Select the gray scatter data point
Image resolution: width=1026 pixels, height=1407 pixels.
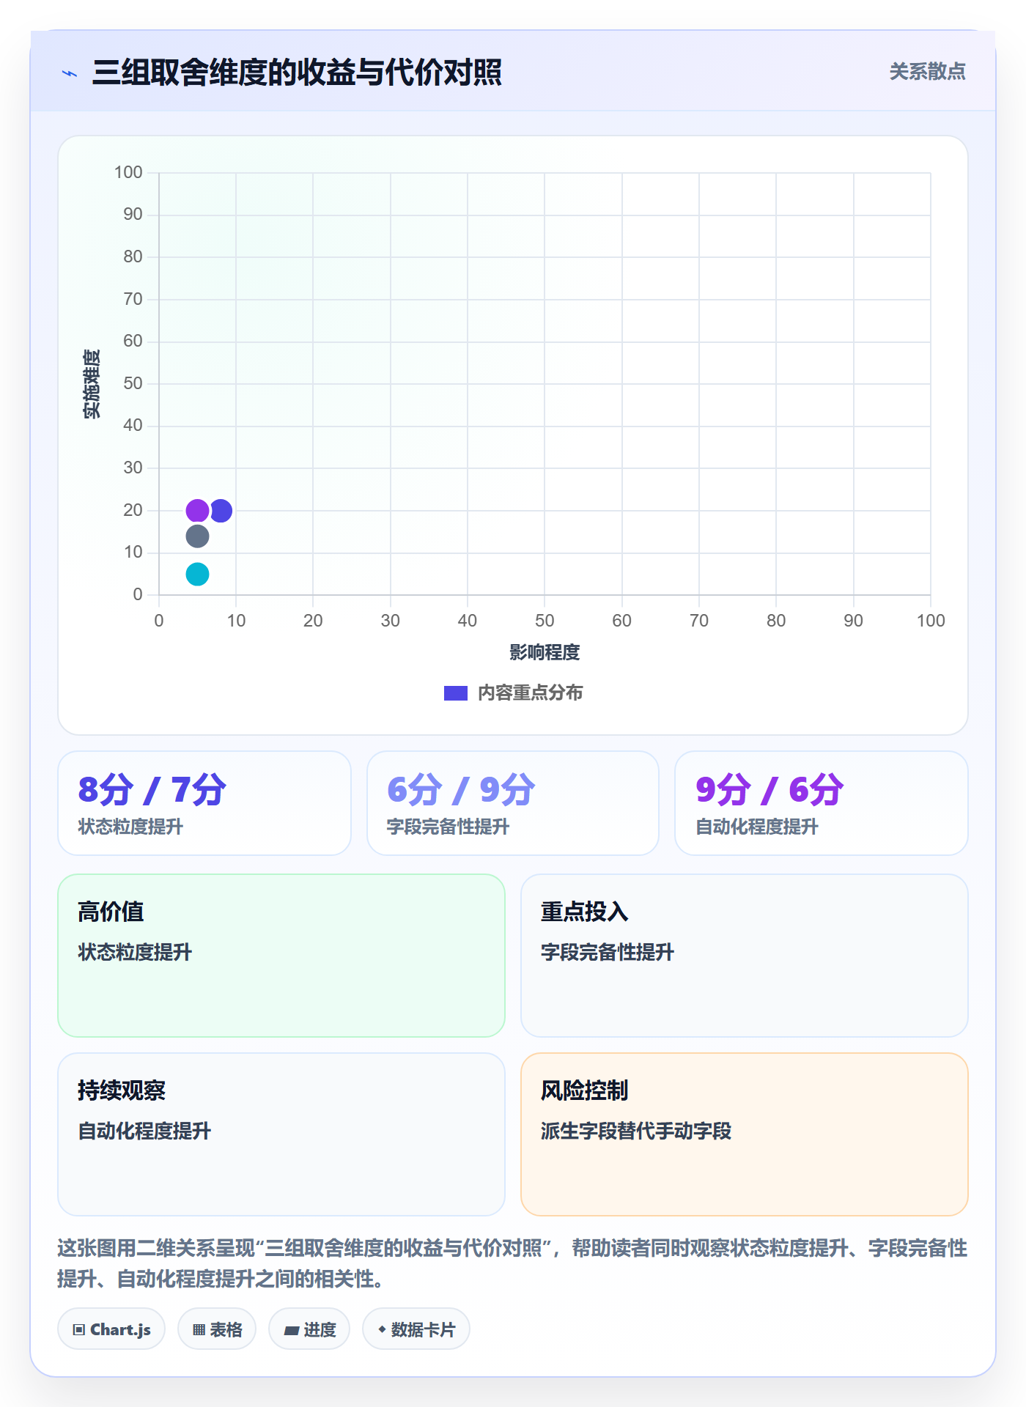click(197, 536)
